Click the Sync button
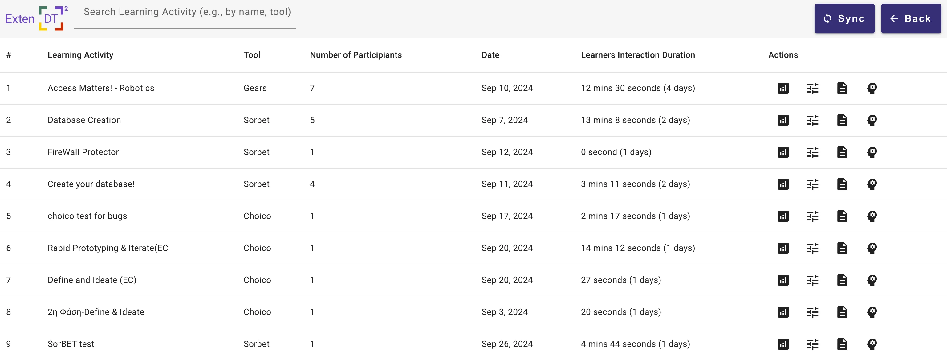This screenshot has width=947, height=361. [844, 18]
